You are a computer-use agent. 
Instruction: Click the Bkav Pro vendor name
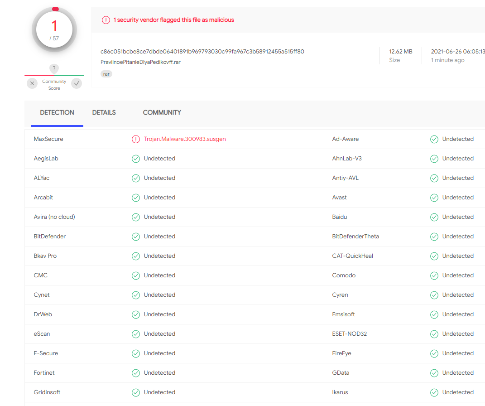click(x=45, y=256)
